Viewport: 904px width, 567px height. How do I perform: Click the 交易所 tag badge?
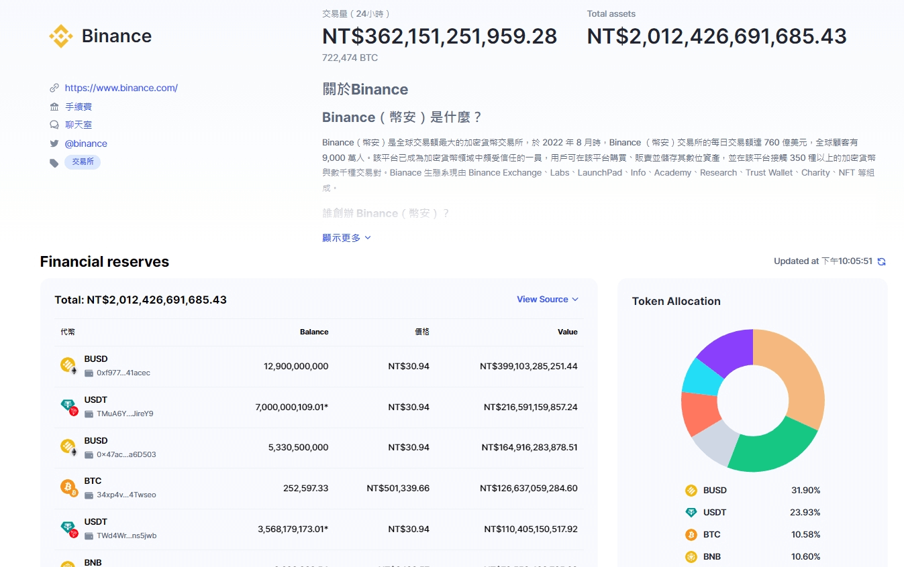[x=83, y=162]
